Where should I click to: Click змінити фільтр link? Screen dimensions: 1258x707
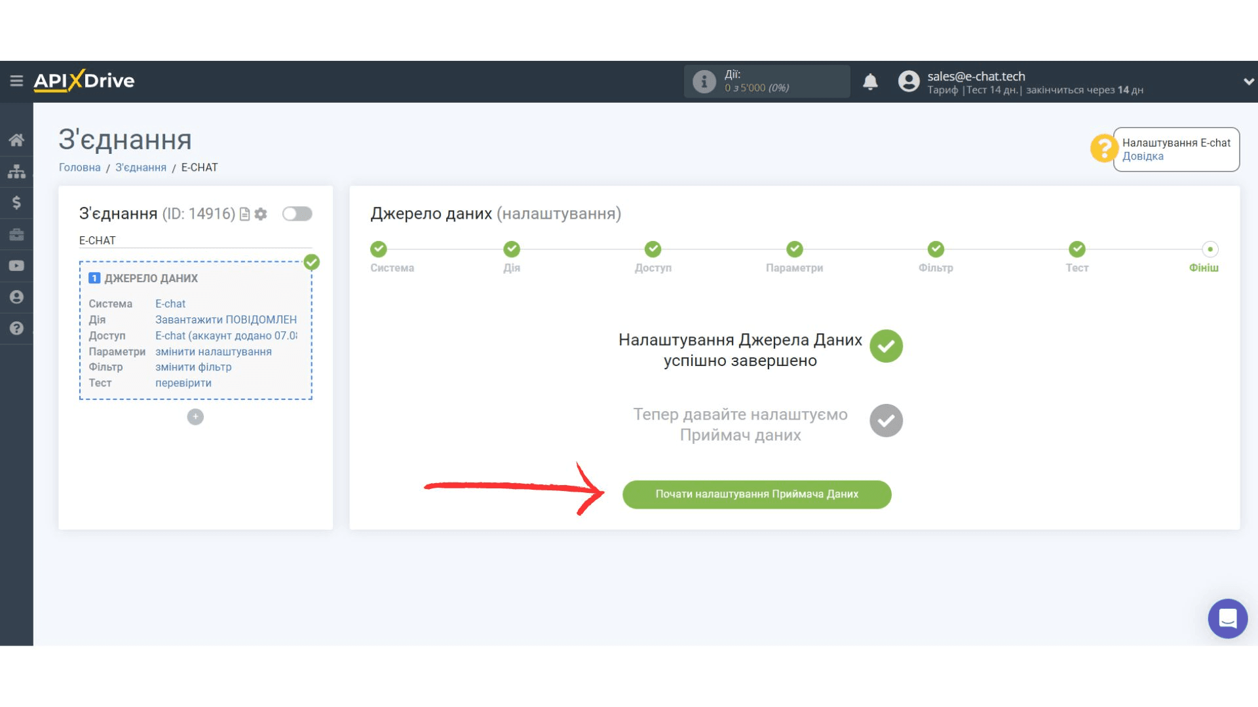point(193,367)
